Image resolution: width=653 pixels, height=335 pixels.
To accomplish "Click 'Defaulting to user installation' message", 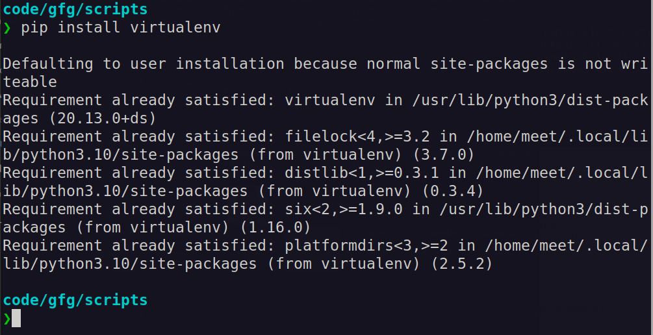I will tap(144, 64).
